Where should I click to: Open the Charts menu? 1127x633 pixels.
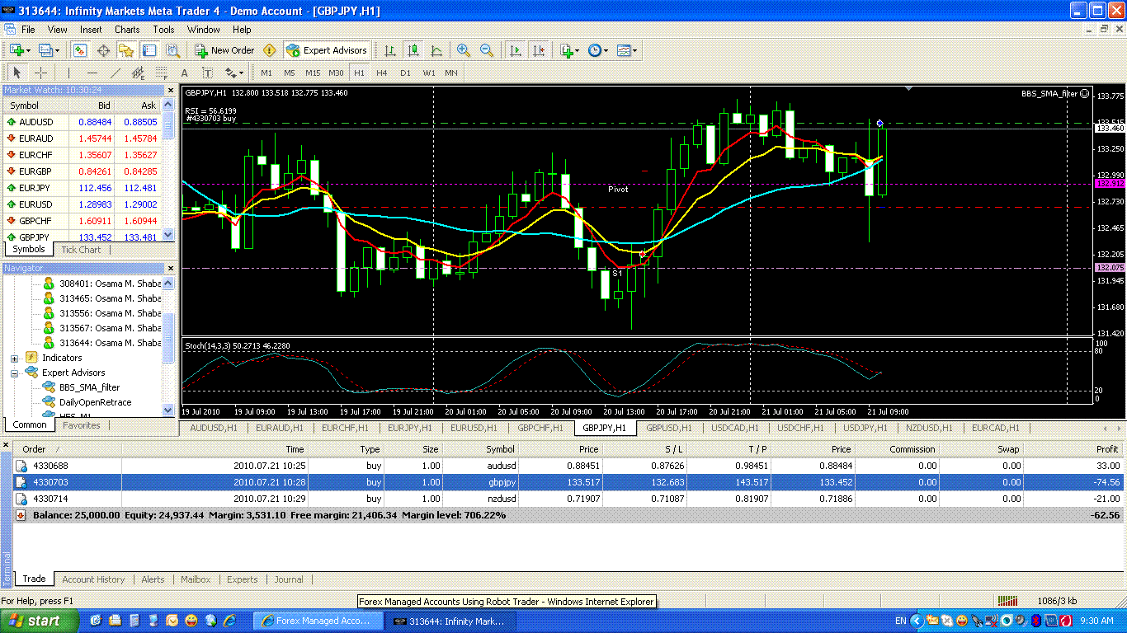[x=127, y=30]
